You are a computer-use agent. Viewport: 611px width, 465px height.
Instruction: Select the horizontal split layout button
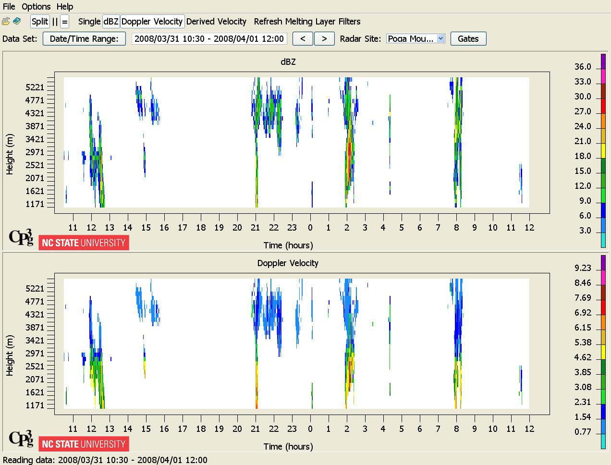(x=65, y=22)
